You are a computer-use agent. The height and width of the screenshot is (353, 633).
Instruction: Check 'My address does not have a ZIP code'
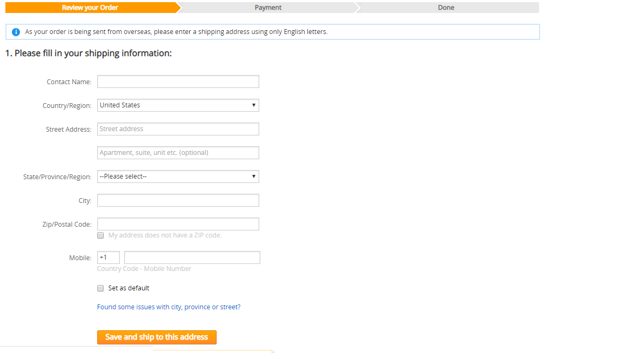[x=100, y=235]
